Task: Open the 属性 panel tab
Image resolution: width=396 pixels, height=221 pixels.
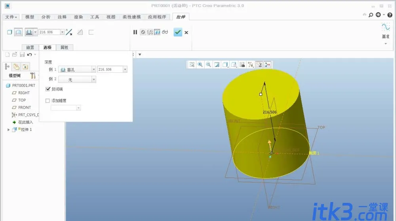Action: (65, 47)
